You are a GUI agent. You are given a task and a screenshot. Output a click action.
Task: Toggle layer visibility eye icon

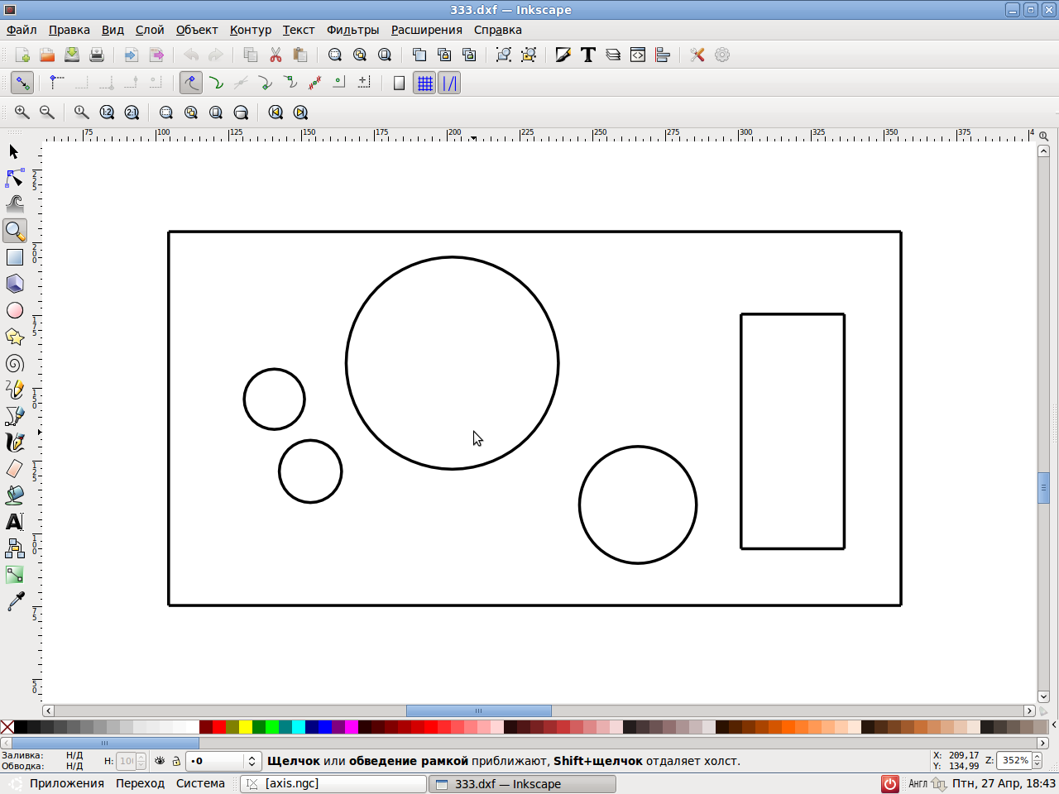160,761
